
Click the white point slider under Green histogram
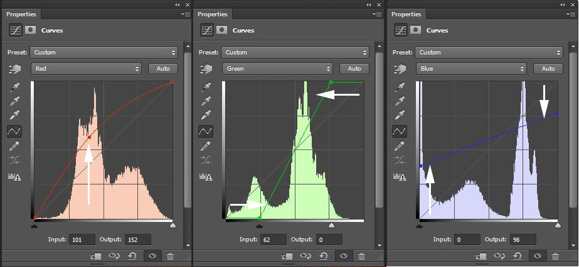click(x=331, y=225)
